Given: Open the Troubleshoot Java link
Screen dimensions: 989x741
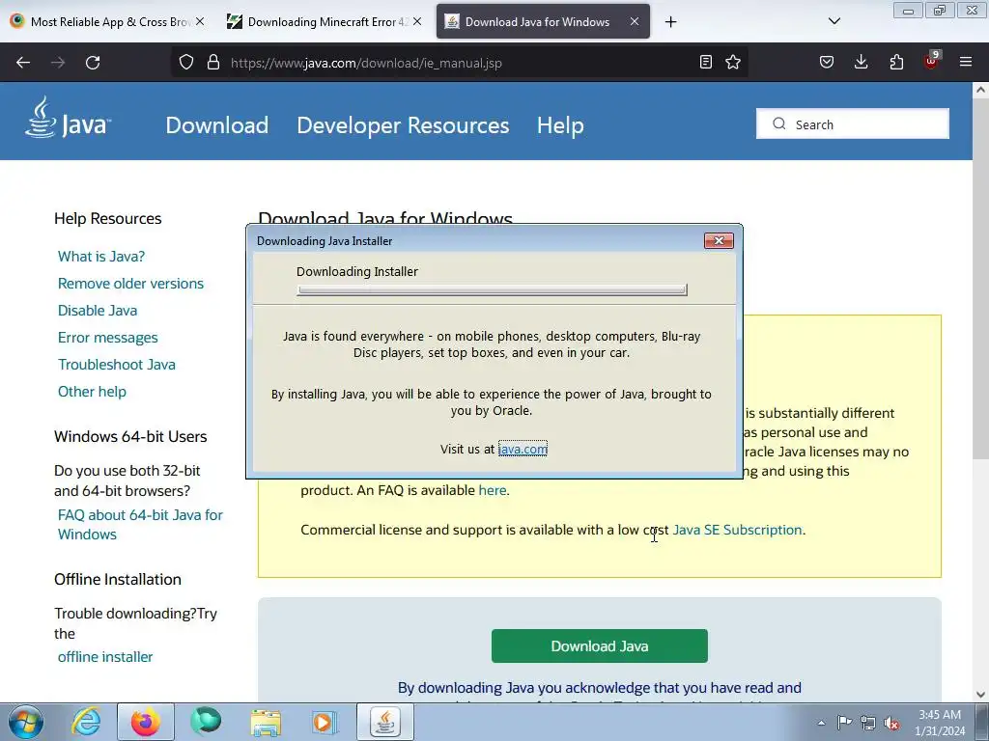Looking at the screenshot, I should coord(117,365).
